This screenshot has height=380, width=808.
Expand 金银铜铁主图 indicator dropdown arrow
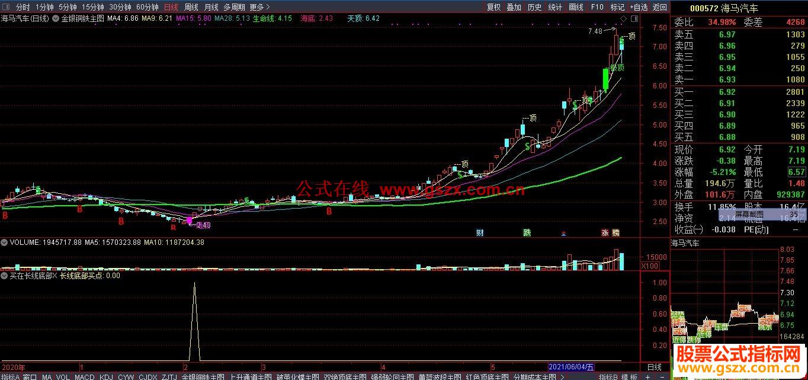[56, 18]
